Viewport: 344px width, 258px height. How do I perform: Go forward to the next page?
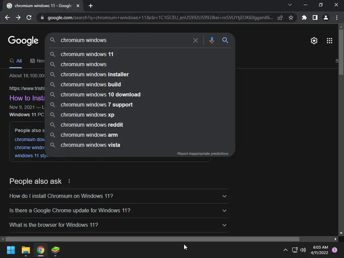18,17
